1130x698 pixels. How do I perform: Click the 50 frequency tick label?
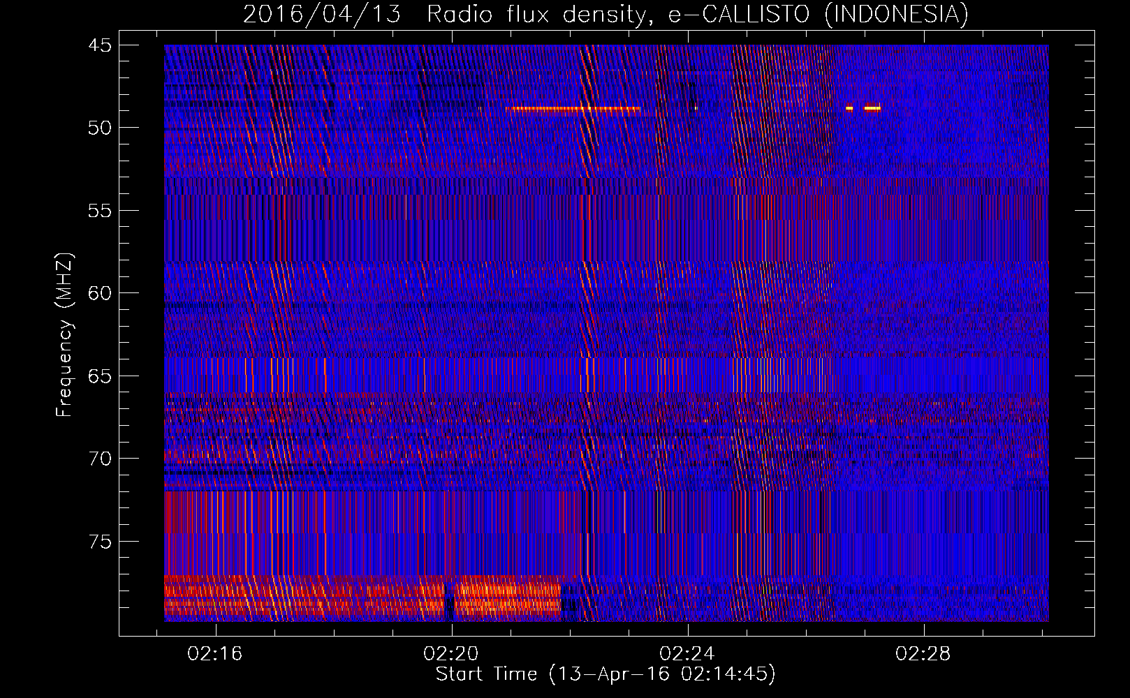click(100, 128)
